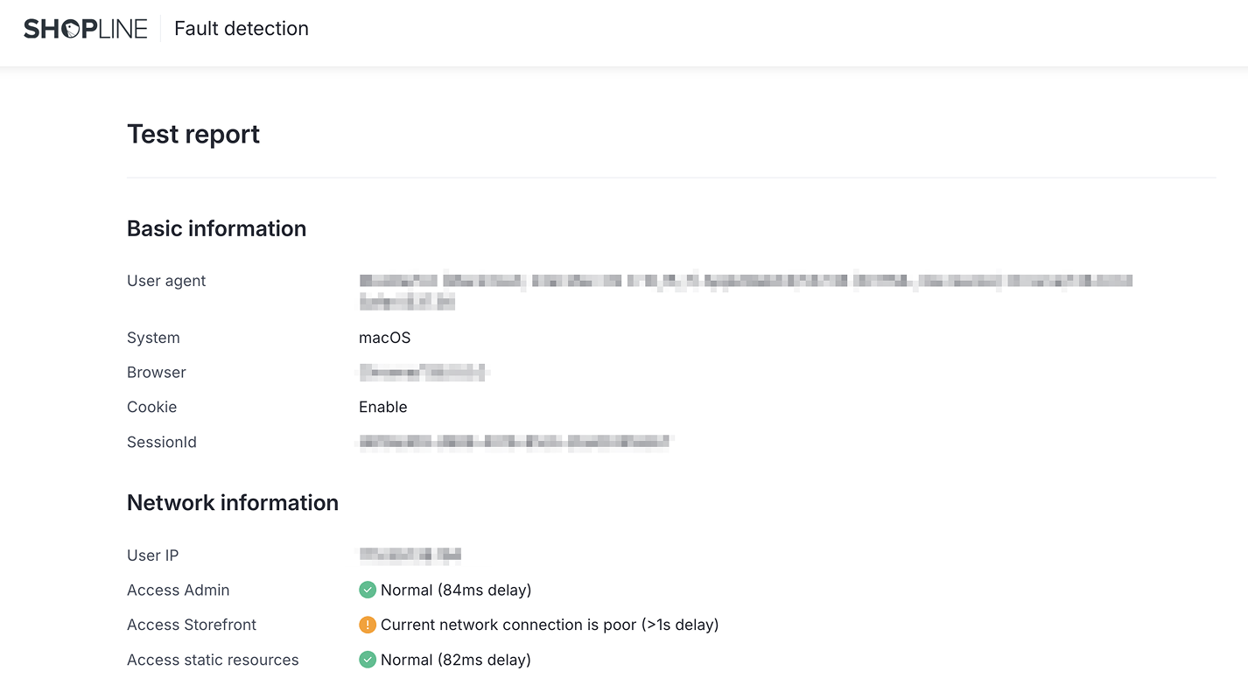The width and height of the screenshot is (1248, 678).
Task: Click the SHOPLINE logo
Action: tap(86, 29)
